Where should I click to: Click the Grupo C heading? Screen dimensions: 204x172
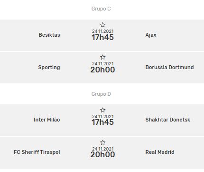pyautogui.click(x=101, y=9)
